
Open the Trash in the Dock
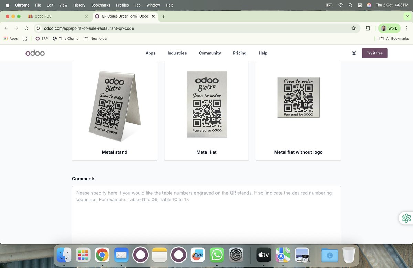tap(349, 255)
